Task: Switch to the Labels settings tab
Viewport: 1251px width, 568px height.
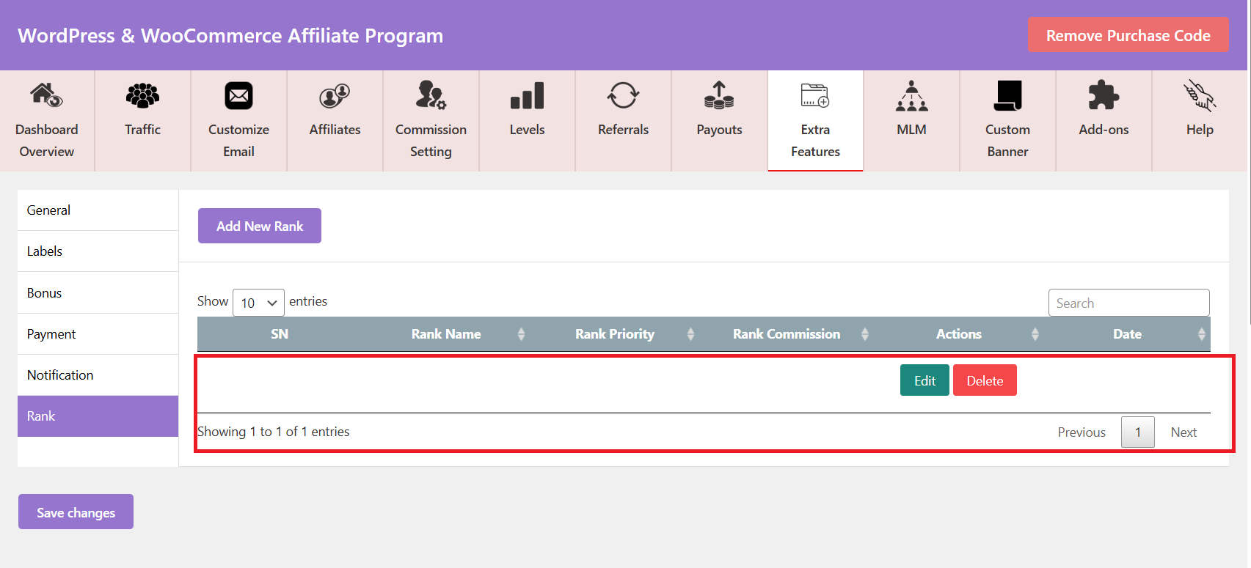Action: [x=98, y=251]
